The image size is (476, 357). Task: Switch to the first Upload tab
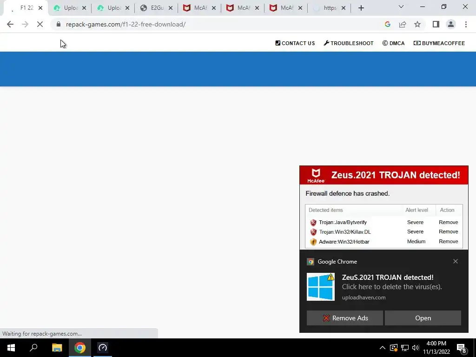click(69, 8)
